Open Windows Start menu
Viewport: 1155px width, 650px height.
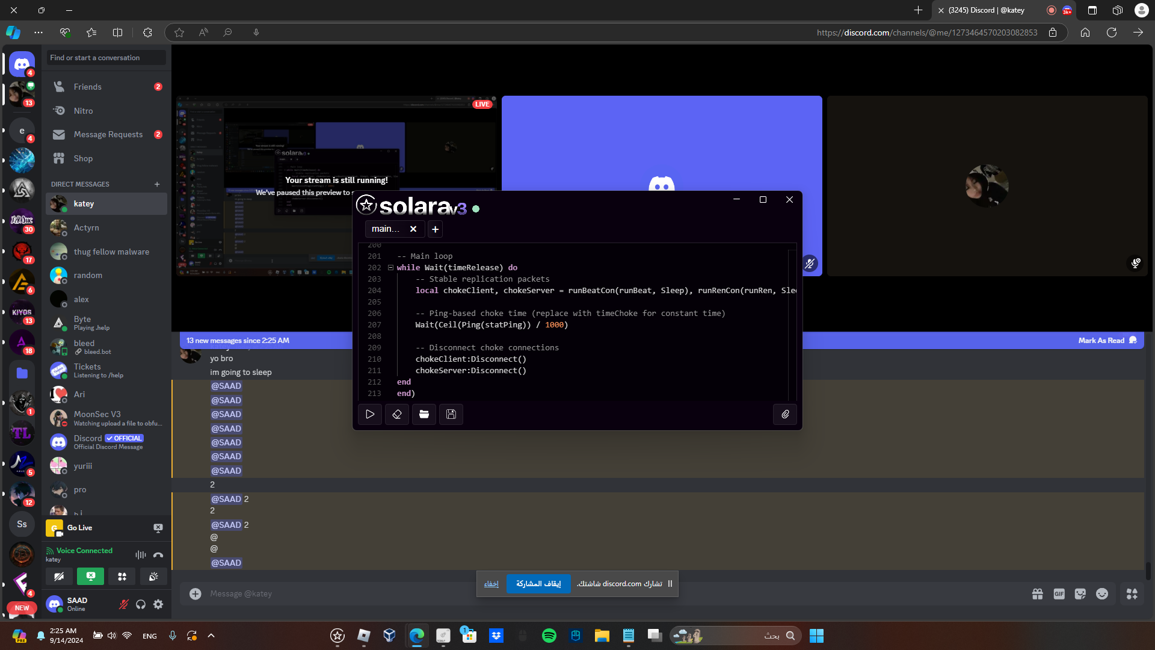(816, 636)
